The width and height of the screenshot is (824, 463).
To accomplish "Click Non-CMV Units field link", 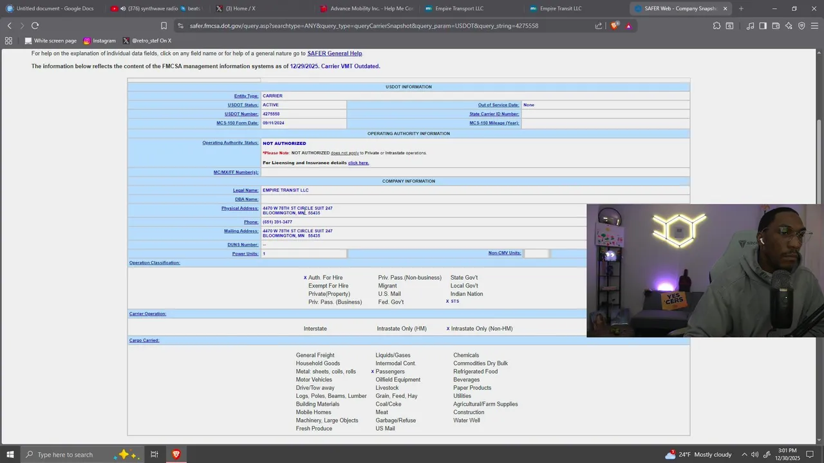I will point(505,253).
